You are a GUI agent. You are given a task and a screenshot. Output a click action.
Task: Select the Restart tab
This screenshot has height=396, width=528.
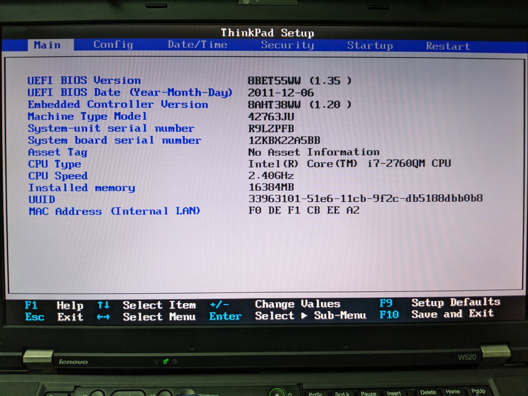448,46
